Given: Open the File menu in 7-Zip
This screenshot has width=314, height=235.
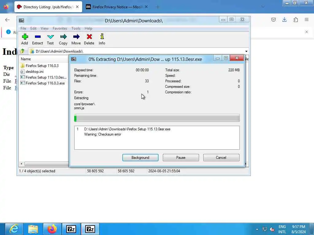Looking at the screenshot, I should [23, 28].
